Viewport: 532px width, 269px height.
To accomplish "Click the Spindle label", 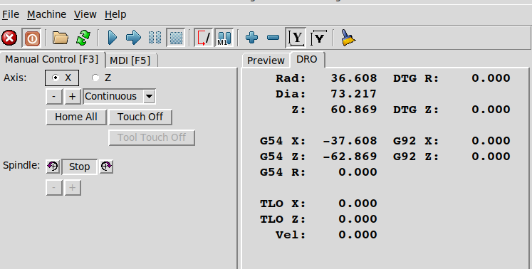I will tap(21, 166).
